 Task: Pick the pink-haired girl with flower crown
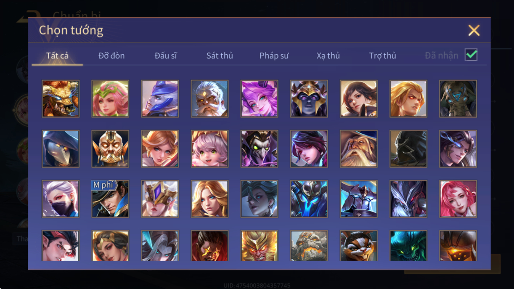coord(110,99)
